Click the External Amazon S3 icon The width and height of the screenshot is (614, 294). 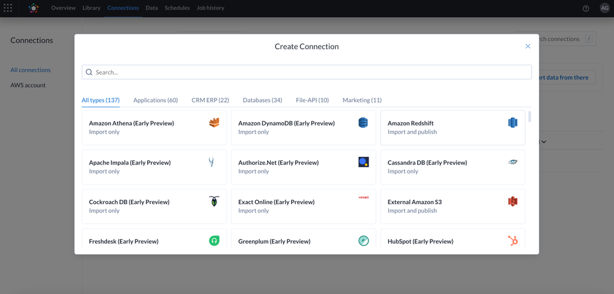512,202
